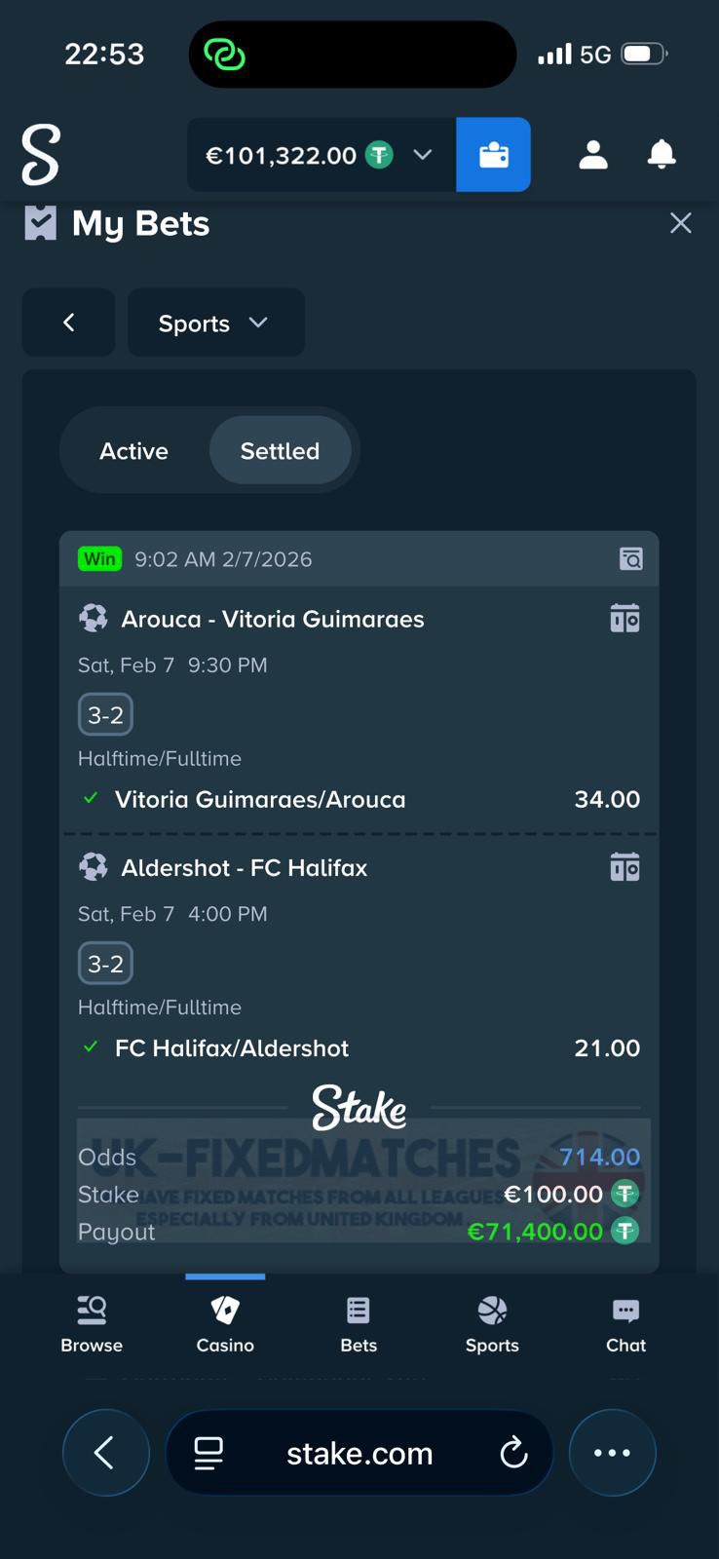Open the wallet with the blue briefcase icon
Viewport: 719px width, 1559px height.
(x=493, y=154)
